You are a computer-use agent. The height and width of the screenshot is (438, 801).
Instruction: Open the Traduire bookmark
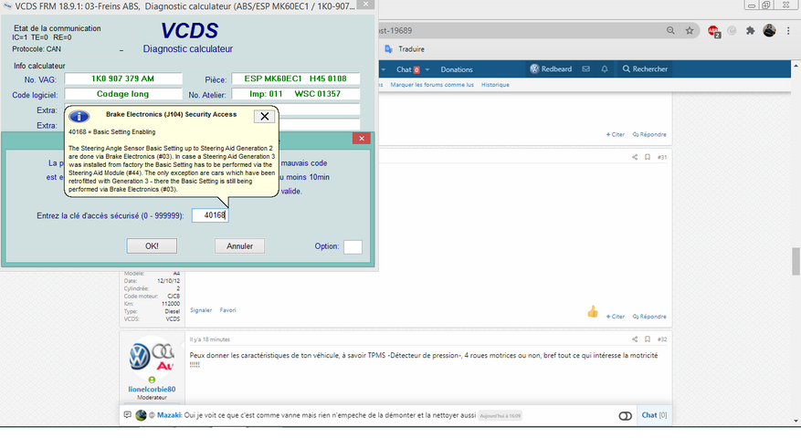(411, 49)
